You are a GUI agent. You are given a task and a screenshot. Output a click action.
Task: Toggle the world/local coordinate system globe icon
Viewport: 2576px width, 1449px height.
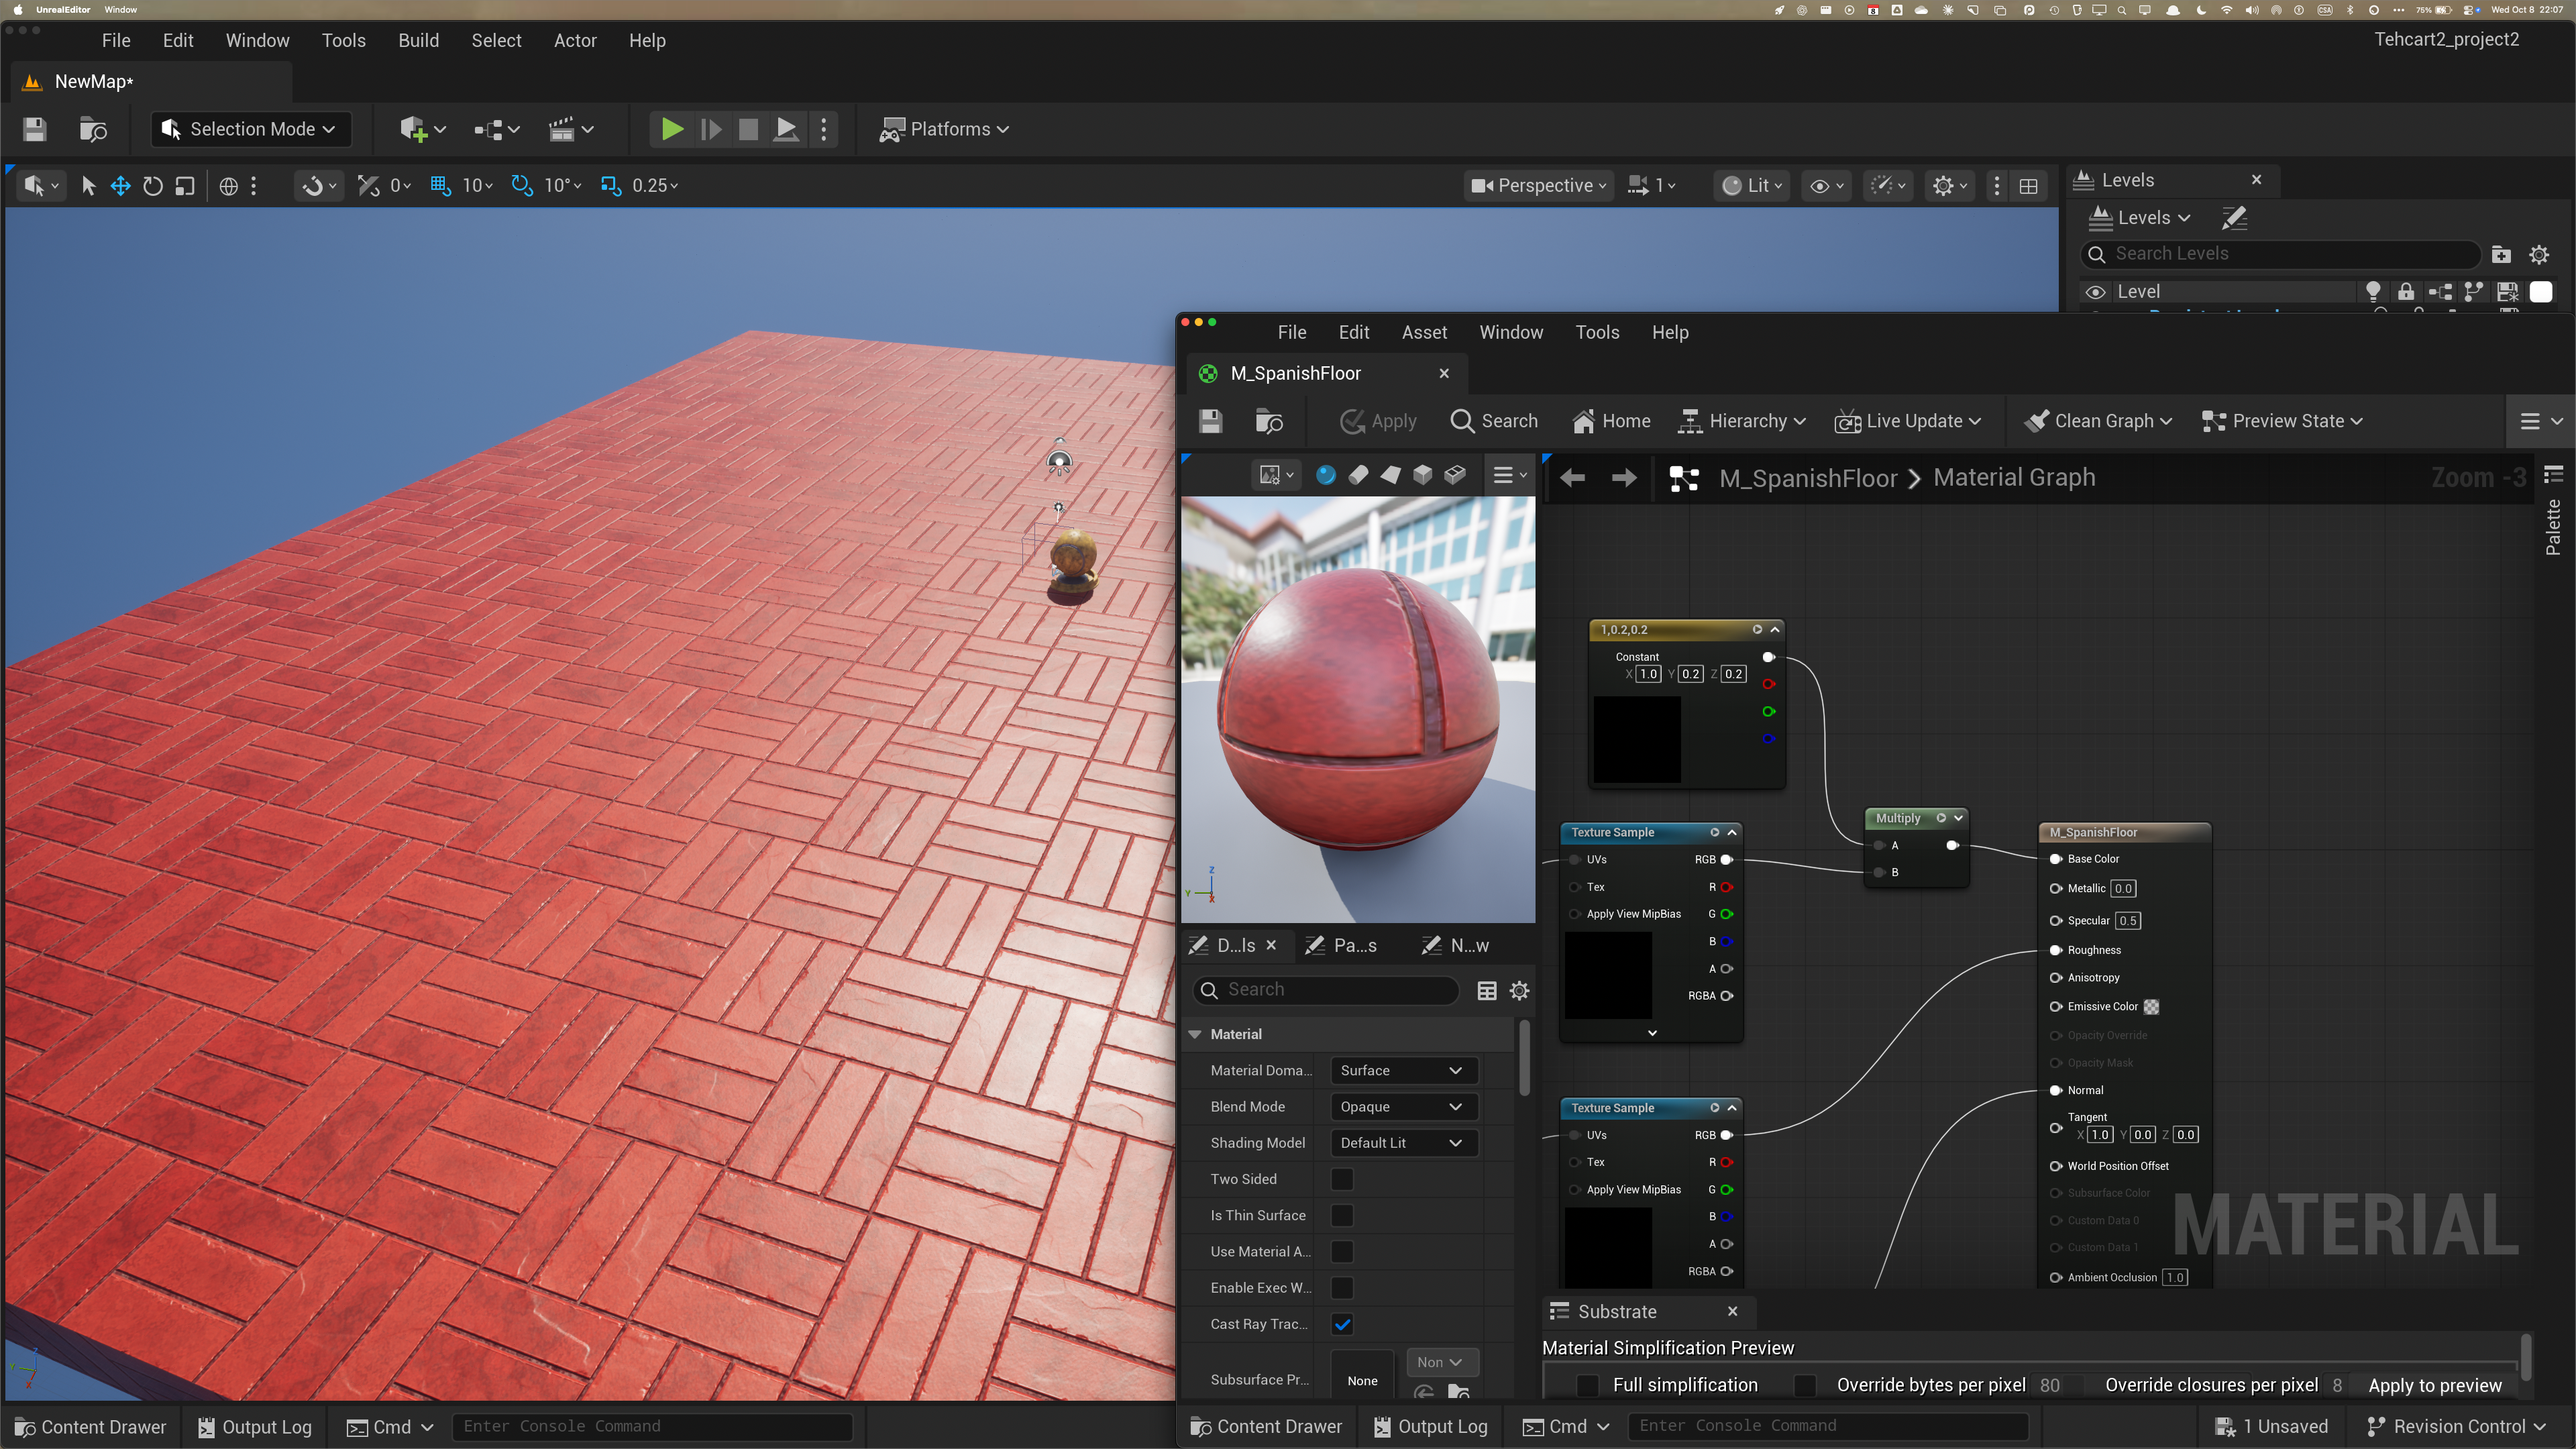click(x=228, y=186)
